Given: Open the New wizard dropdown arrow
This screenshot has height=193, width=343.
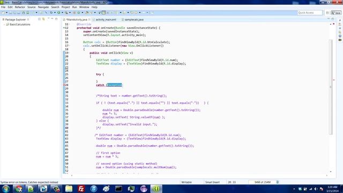Looking at the screenshot, I should tap(6, 13).
